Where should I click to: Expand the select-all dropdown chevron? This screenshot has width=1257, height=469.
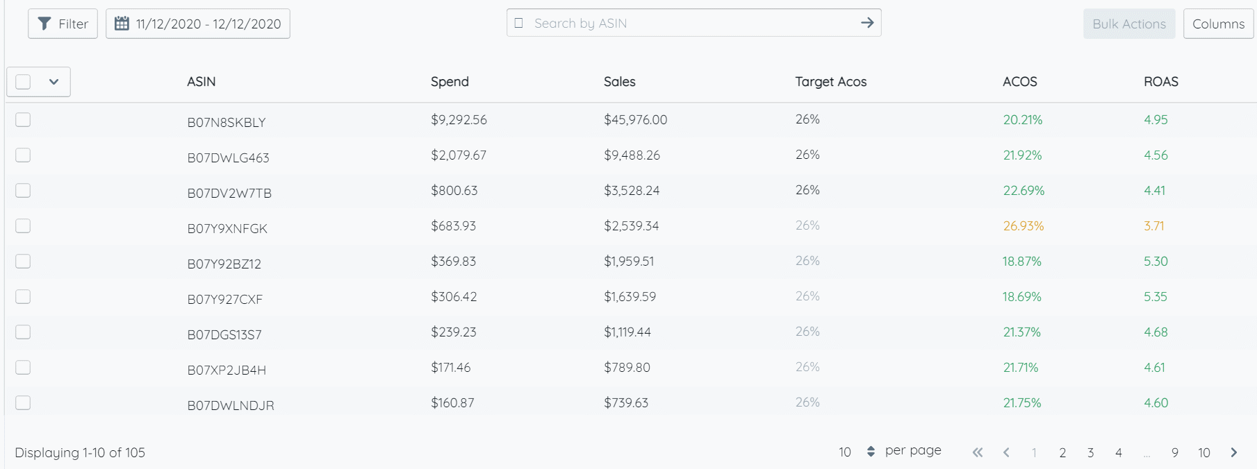click(54, 82)
